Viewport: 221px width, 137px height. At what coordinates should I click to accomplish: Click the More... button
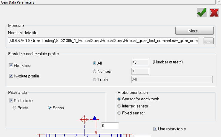[194, 31]
